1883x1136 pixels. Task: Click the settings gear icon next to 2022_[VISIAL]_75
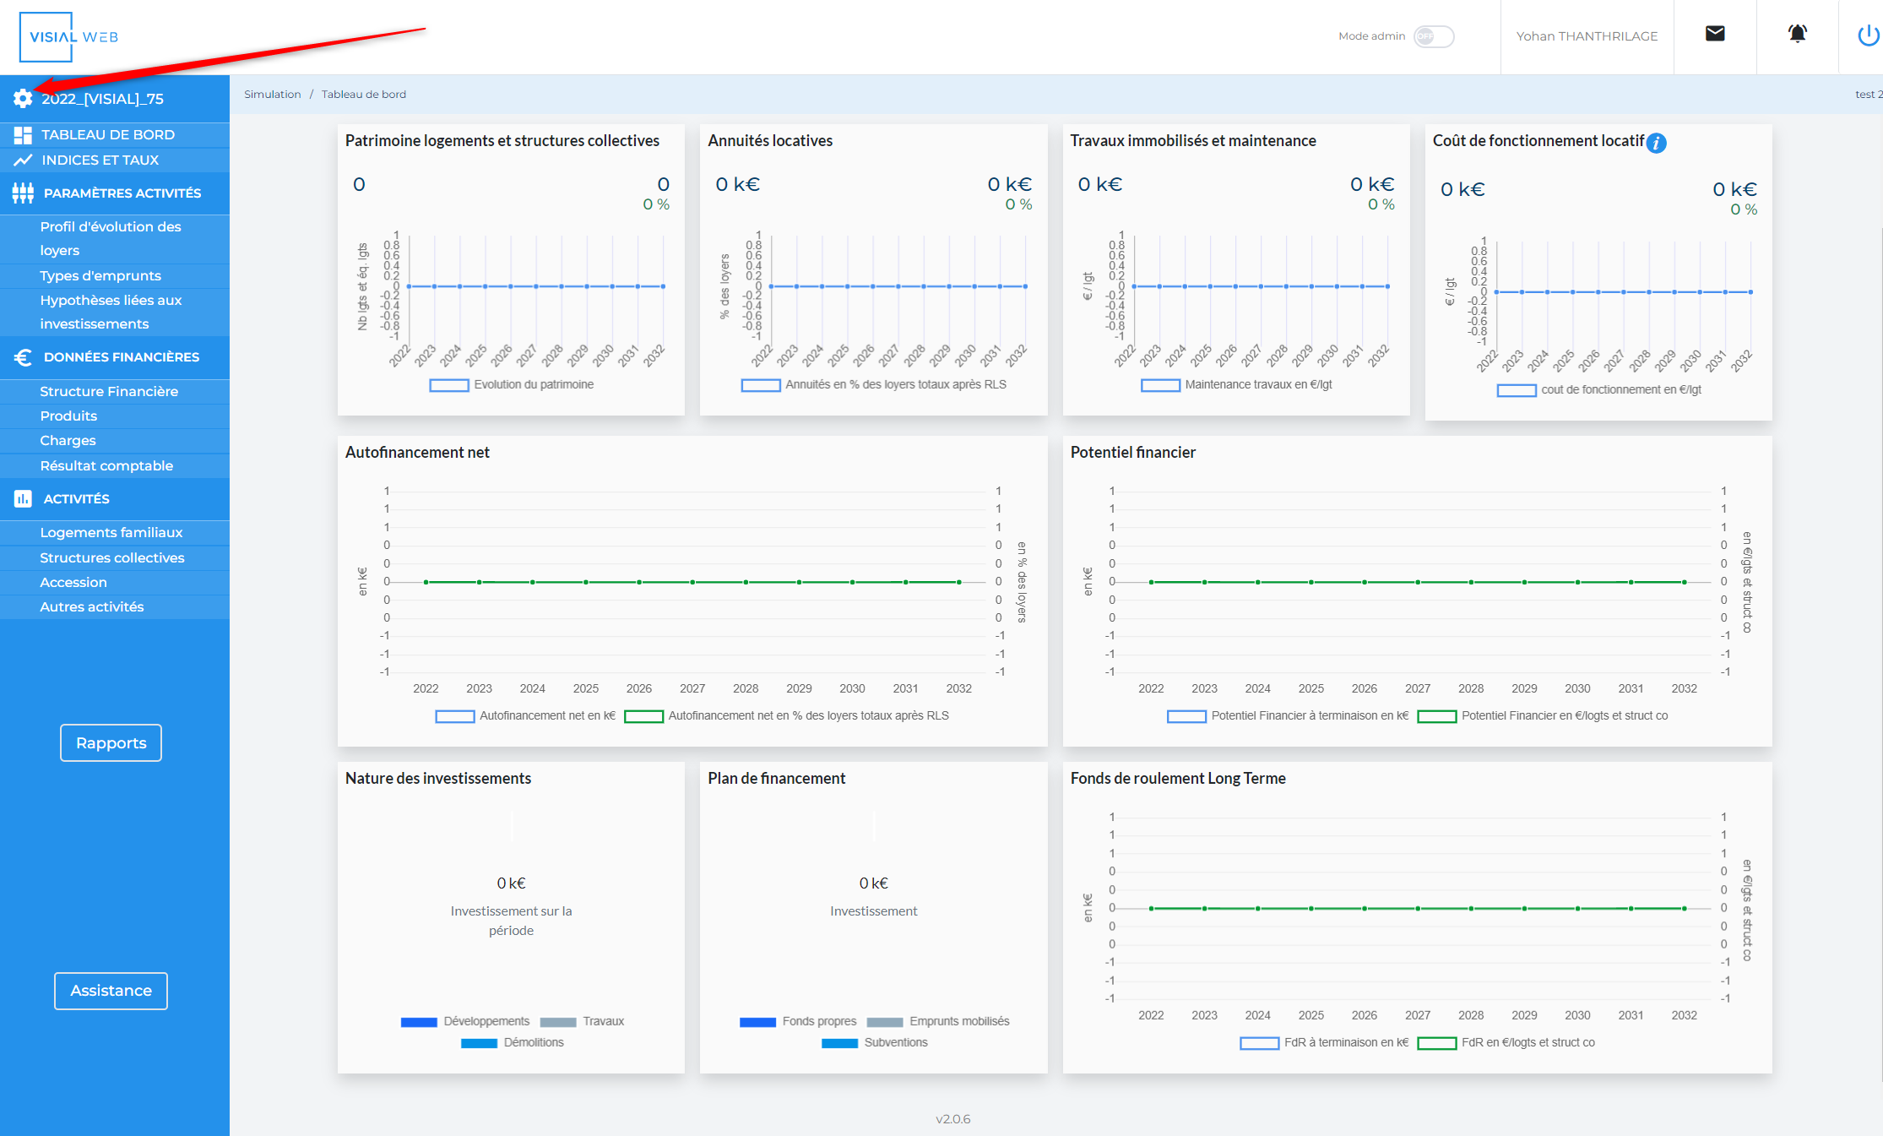click(23, 99)
